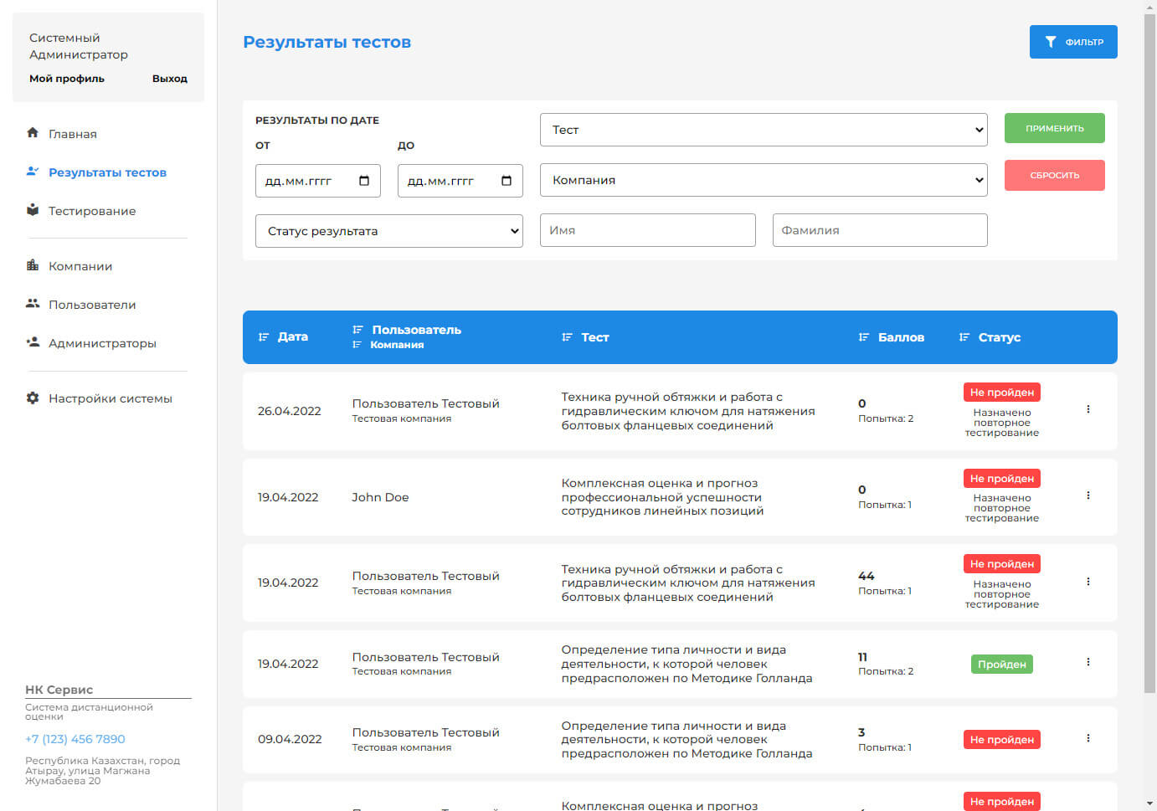This screenshot has height=811, width=1157.
Task: Select Результаты тестов in the sidebar
Action: point(107,172)
